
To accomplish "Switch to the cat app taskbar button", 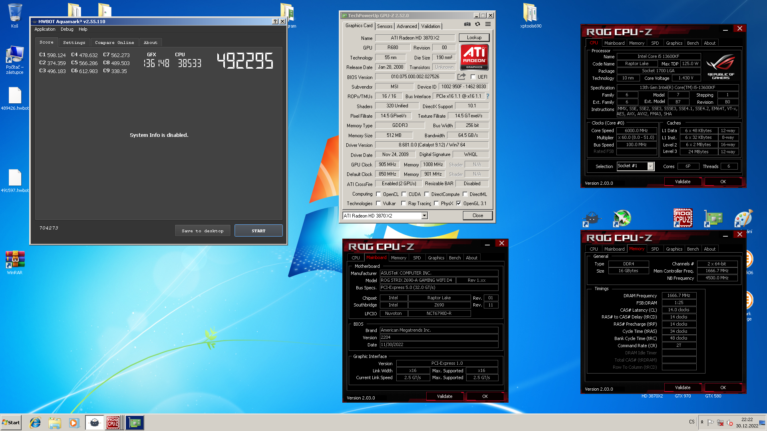I will pos(94,423).
